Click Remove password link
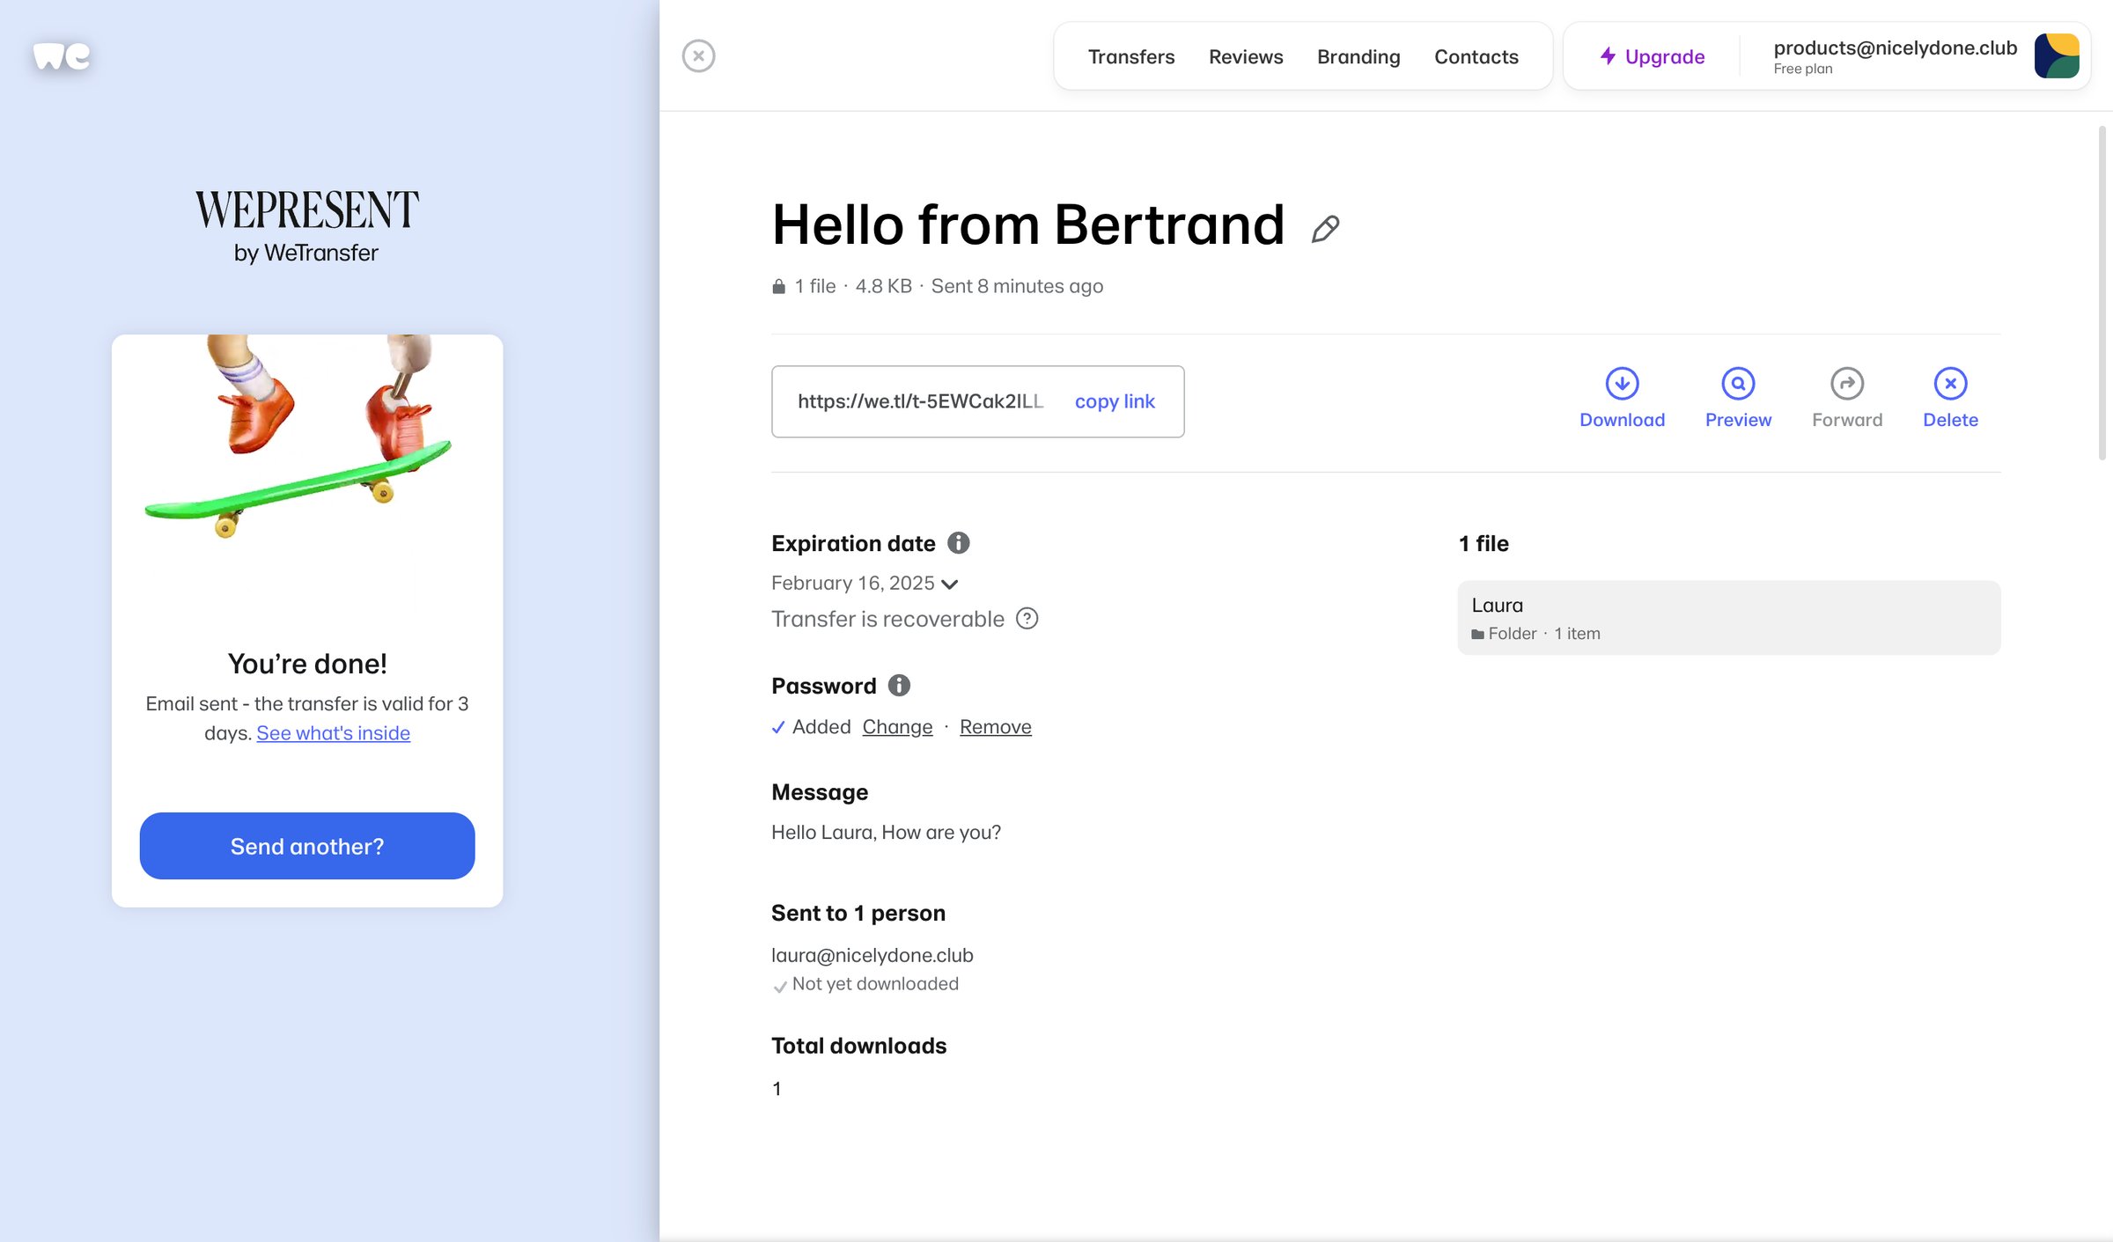This screenshot has width=2113, height=1242. coord(995,726)
